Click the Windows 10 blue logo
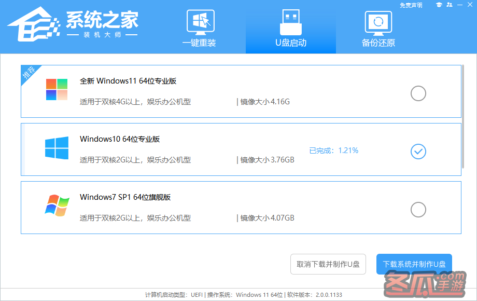 click(x=57, y=148)
